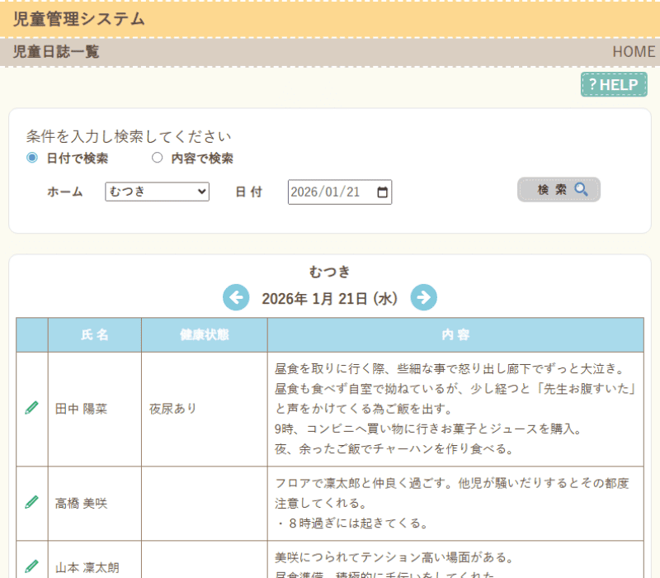Viewport: 660px width, 578px height.
Task: Open the ホーム dropdown showing むつき
Action: (x=157, y=192)
